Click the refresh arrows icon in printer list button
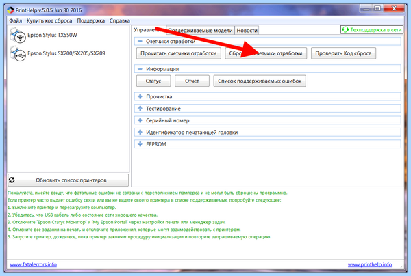Image resolution: width=411 pixels, height=276 pixels. click(12, 180)
